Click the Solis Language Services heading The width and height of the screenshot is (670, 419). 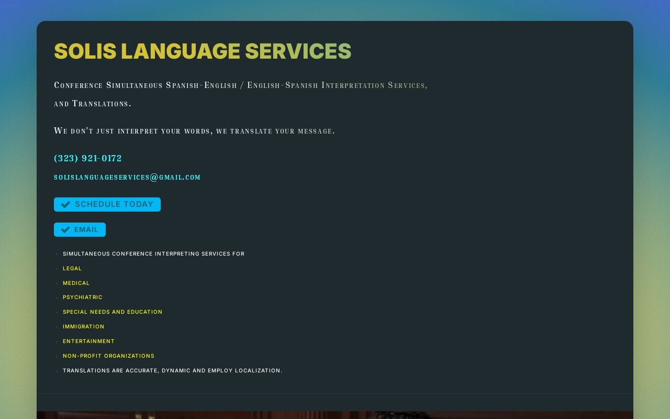coord(203,51)
